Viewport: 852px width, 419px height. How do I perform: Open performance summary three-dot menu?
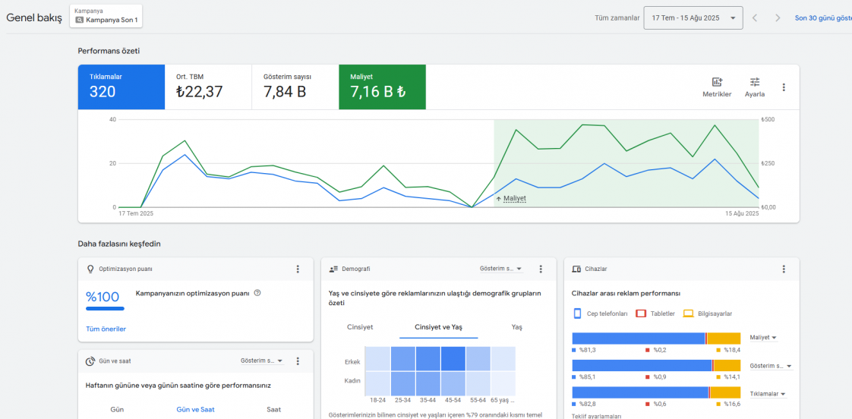click(784, 87)
